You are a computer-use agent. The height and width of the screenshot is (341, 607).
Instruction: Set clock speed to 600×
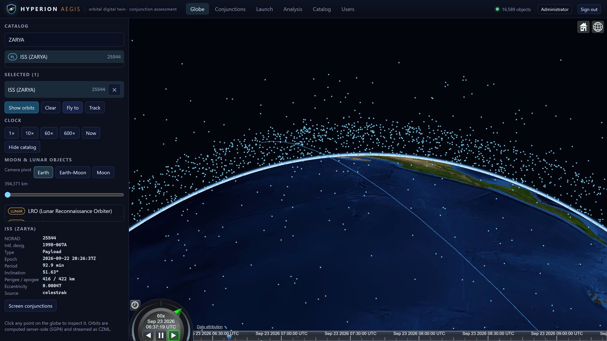[x=69, y=133]
